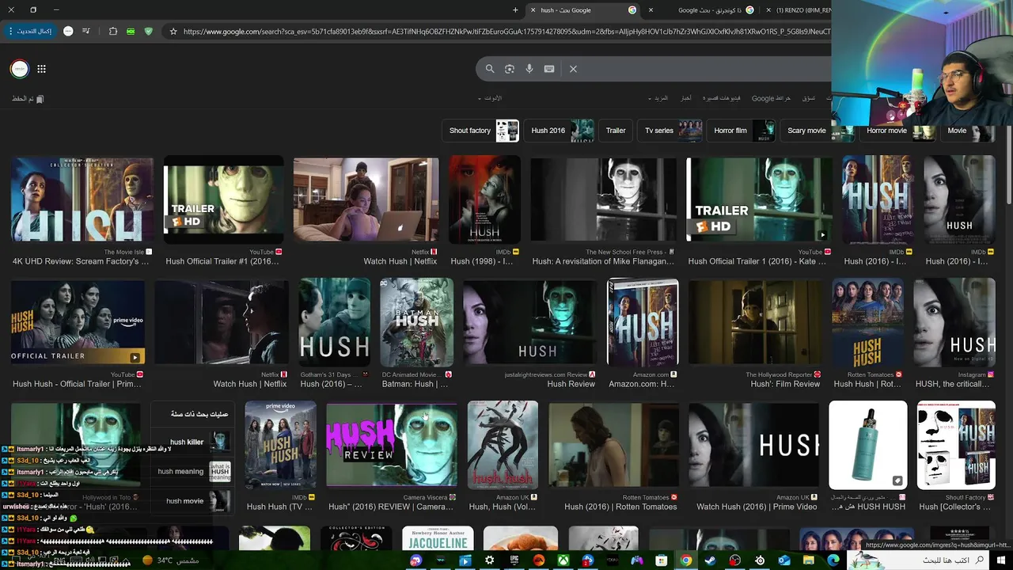Open the media control toolbar icon
The height and width of the screenshot is (570, 1013).
point(85,32)
